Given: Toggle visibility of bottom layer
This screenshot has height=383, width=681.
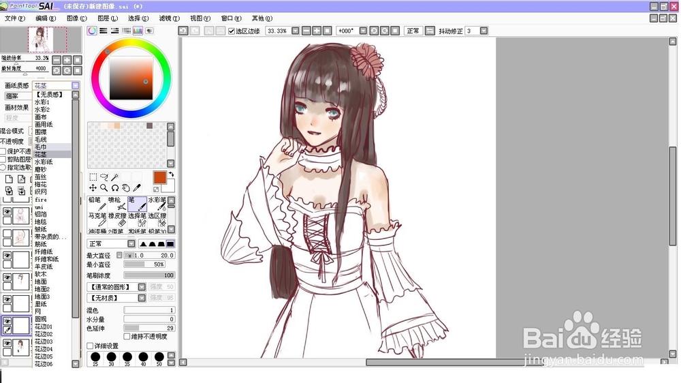Looking at the screenshot, I should click(7, 343).
